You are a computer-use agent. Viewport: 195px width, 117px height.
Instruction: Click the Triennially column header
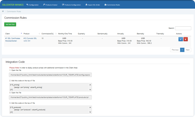click(160, 34)
